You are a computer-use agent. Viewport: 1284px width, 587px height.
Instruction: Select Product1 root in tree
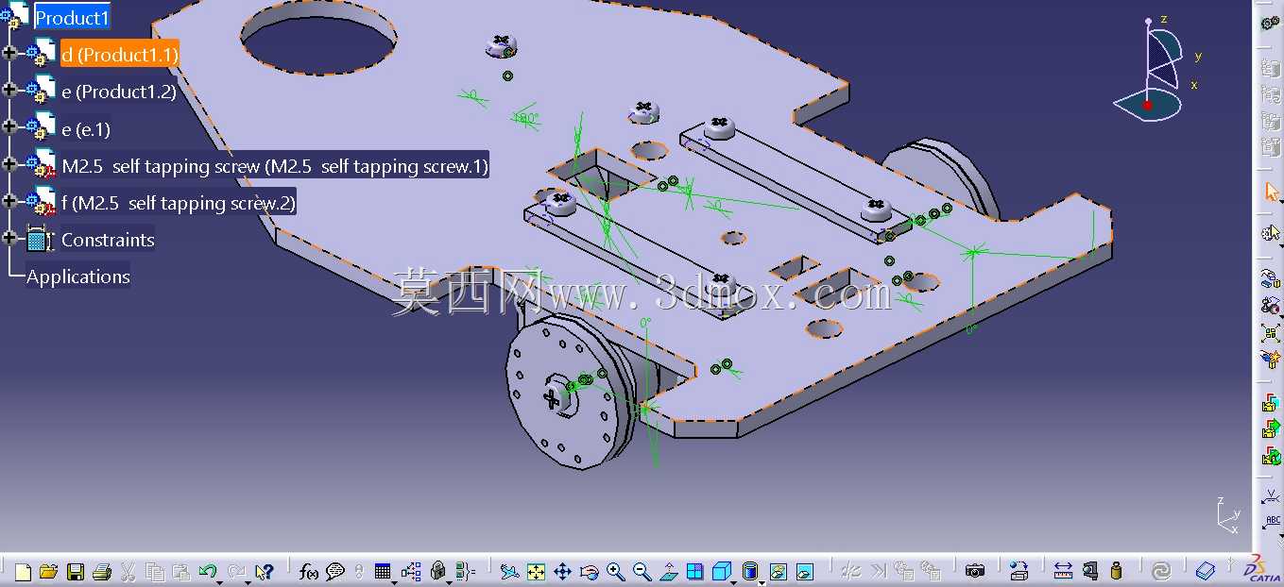(x=72, y=17)
